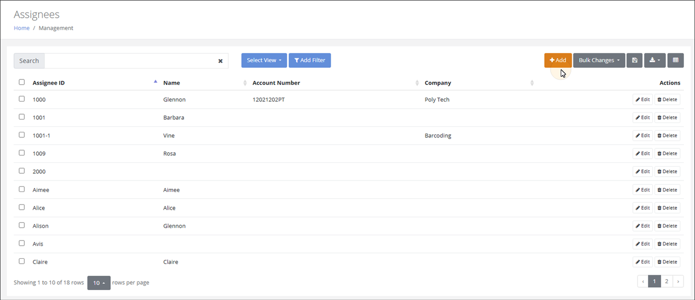695x300 pixels.
Task: Edit the Claire row
Action: (x=642, y=262)
